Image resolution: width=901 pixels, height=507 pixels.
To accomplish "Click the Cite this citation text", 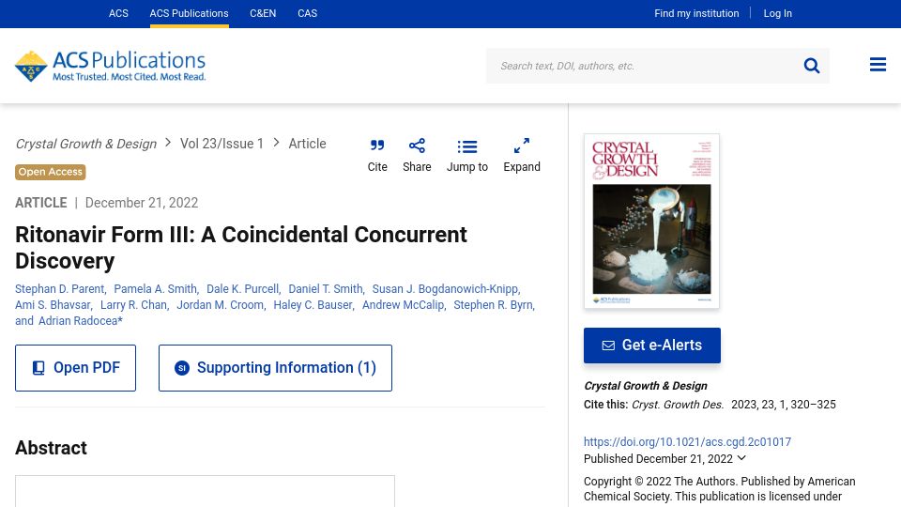I will (x=710, y=405).
